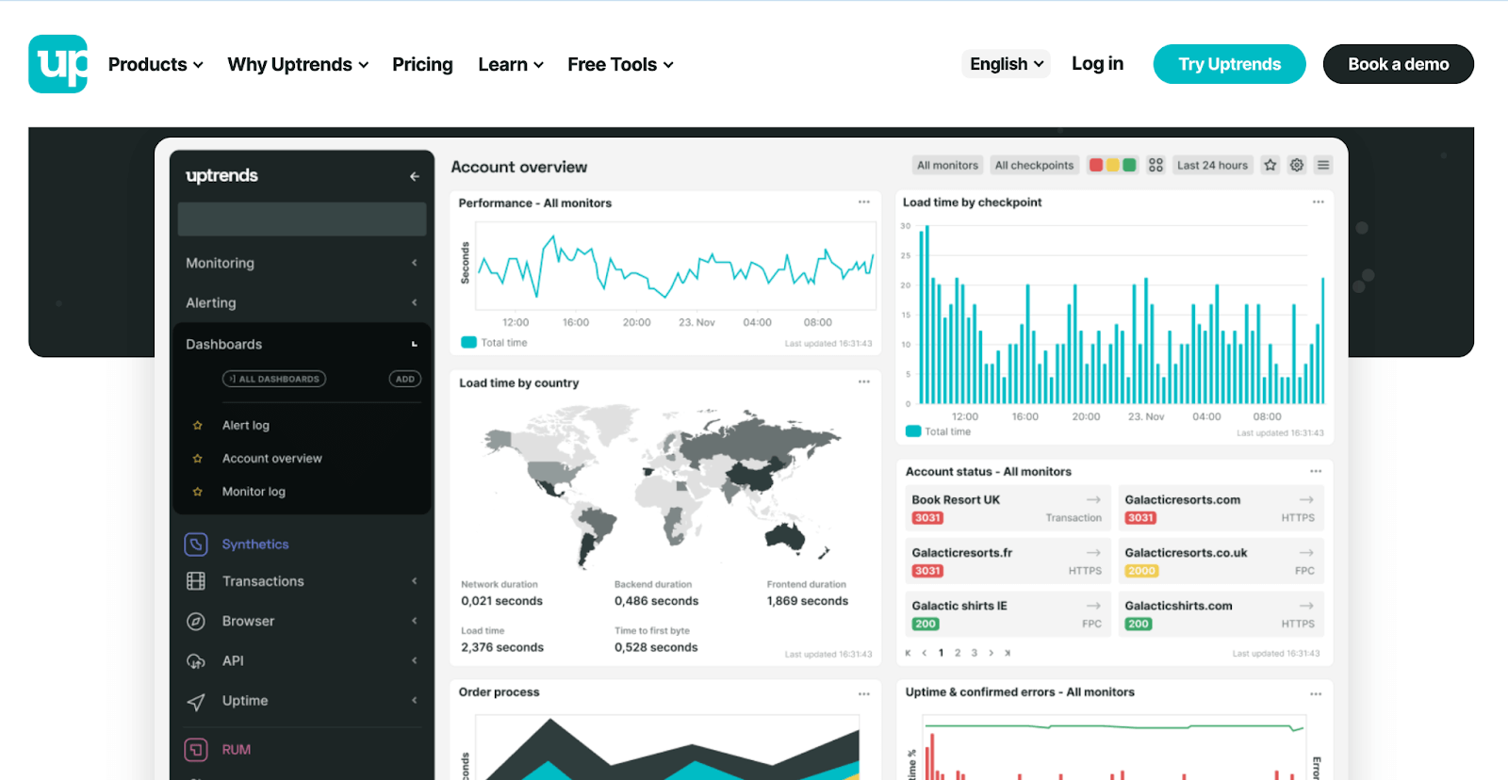Click the tile layout grid icon

pos(1156,165)
